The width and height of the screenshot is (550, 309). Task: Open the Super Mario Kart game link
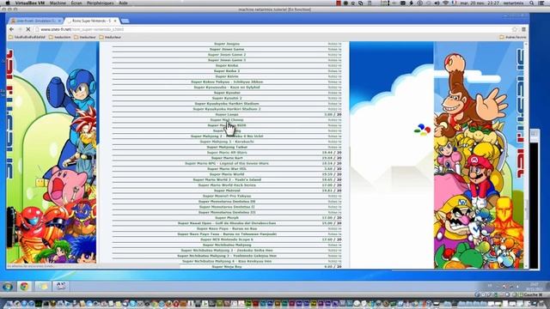[227, 158]
